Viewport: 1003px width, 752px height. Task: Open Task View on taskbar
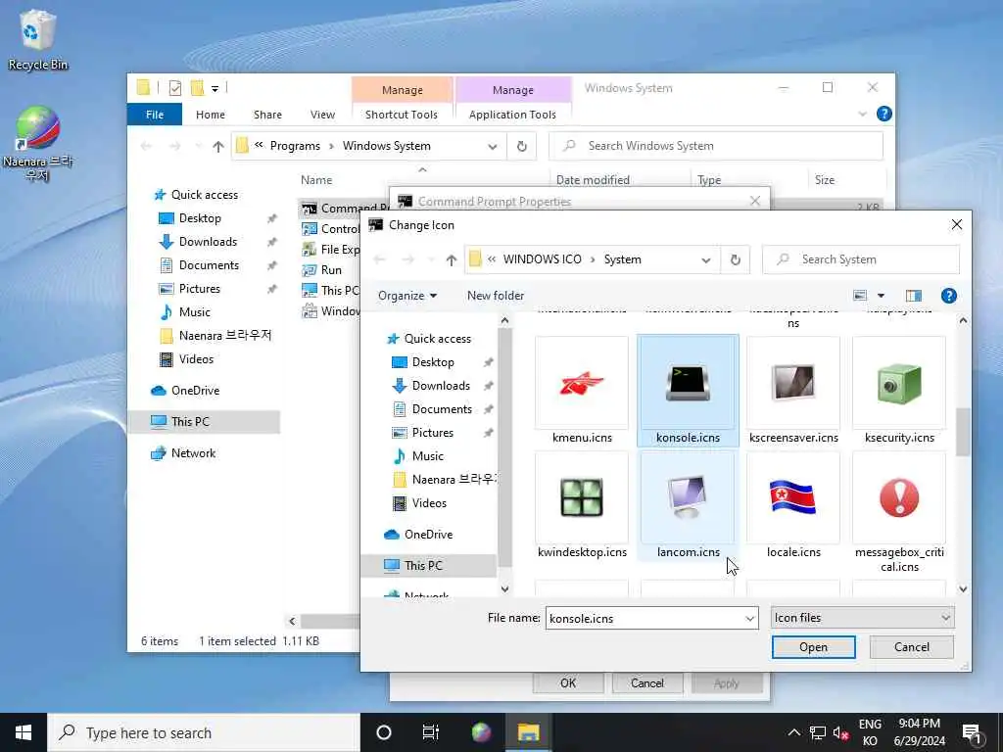pos(431,732)
